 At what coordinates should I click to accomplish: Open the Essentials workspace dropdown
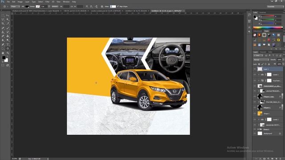(x=275, y=7)
